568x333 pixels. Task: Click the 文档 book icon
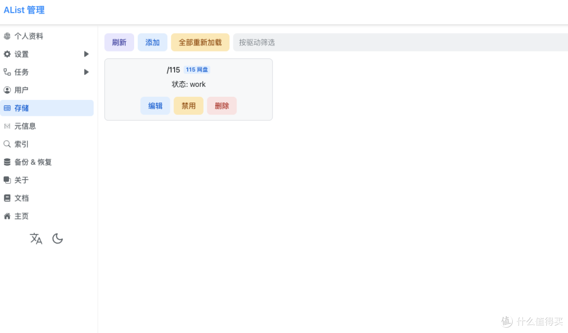(7, 198)
